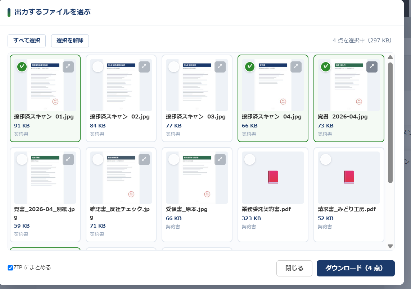Click the red book icon of 請求書_みどり工房.pdf
The image size is (411, 289).
pos(349,177)
